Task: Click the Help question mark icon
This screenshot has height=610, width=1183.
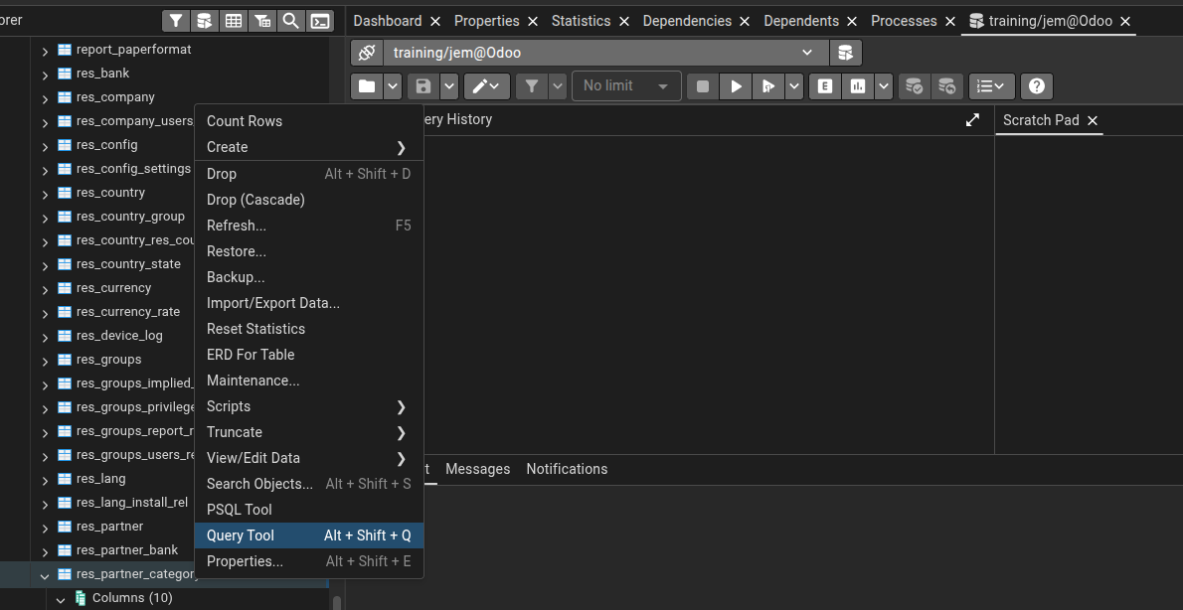Action: [1037, 86]
